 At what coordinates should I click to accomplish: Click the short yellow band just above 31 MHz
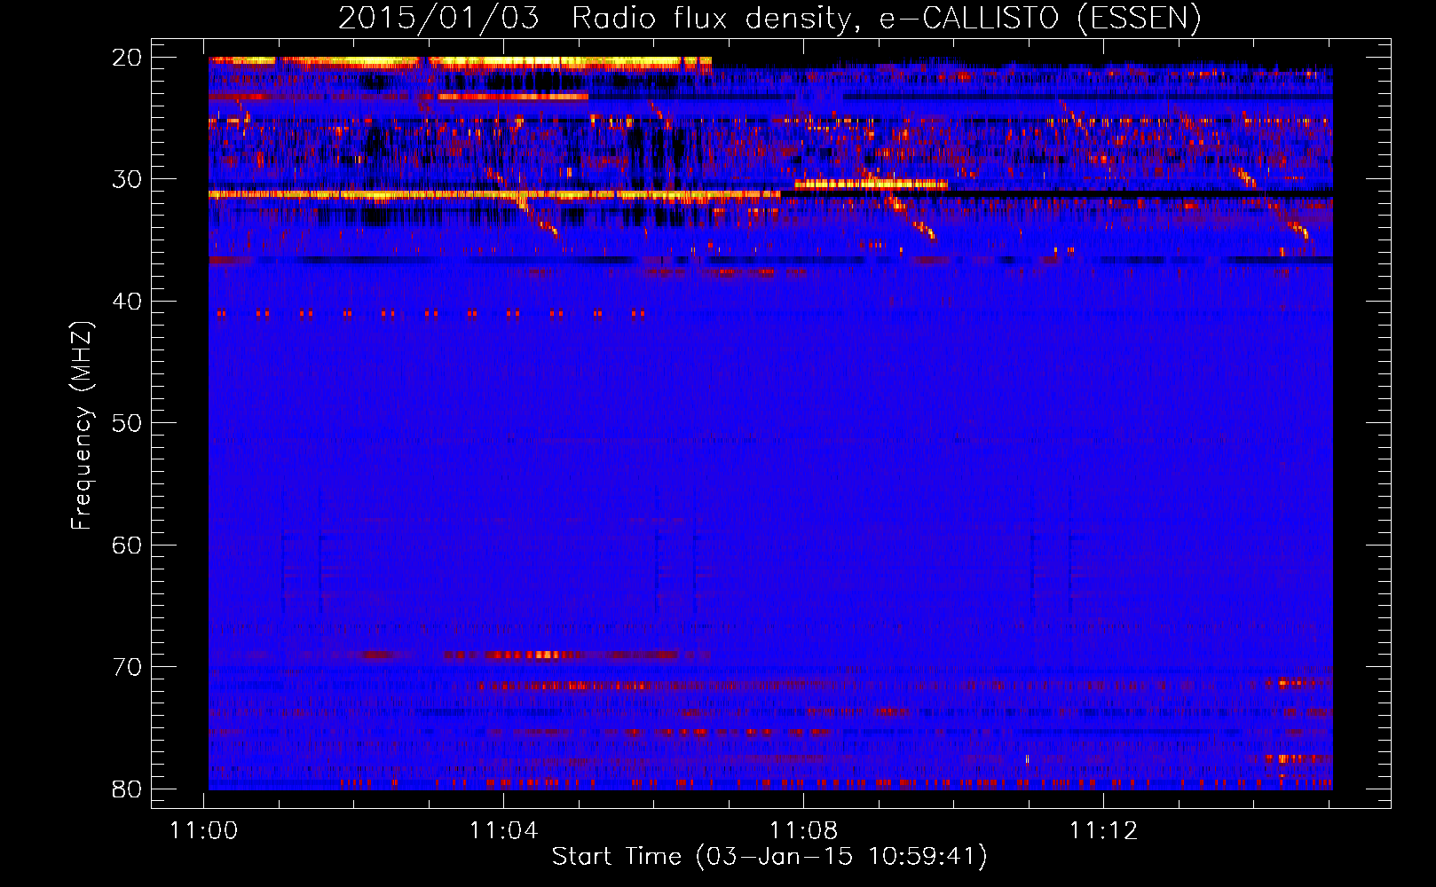point(871,184)
